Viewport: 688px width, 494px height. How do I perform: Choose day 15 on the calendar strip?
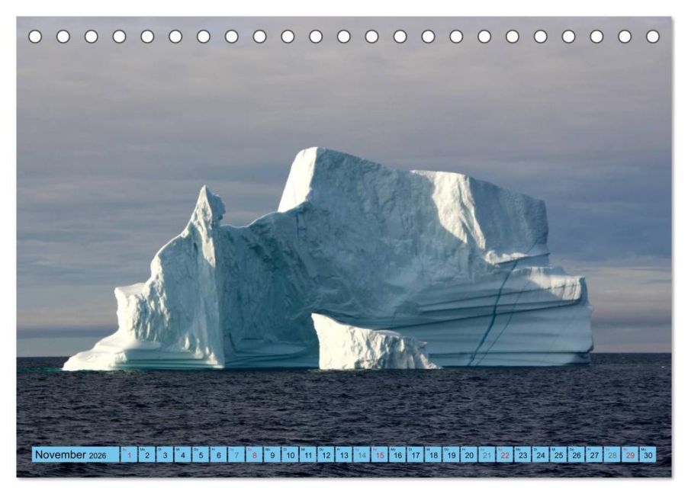click(380, 454)
